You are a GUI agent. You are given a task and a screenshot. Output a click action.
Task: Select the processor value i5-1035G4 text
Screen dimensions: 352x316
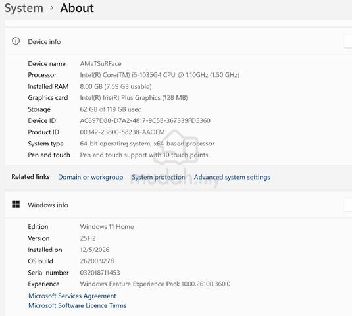(160, 75)
